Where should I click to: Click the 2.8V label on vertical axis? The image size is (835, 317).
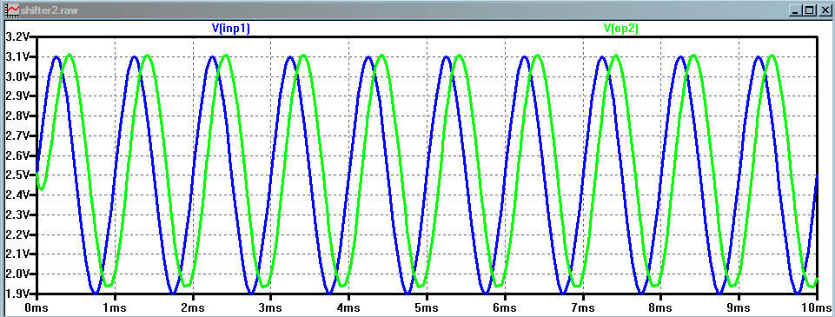16,116
